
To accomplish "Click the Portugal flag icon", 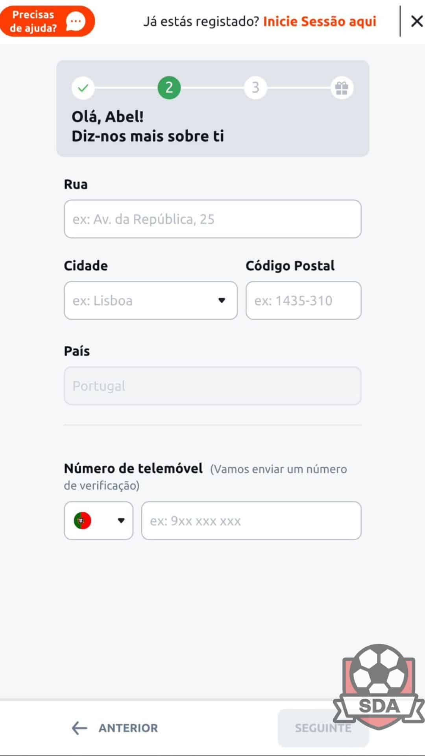I will (x=83, y=521).
